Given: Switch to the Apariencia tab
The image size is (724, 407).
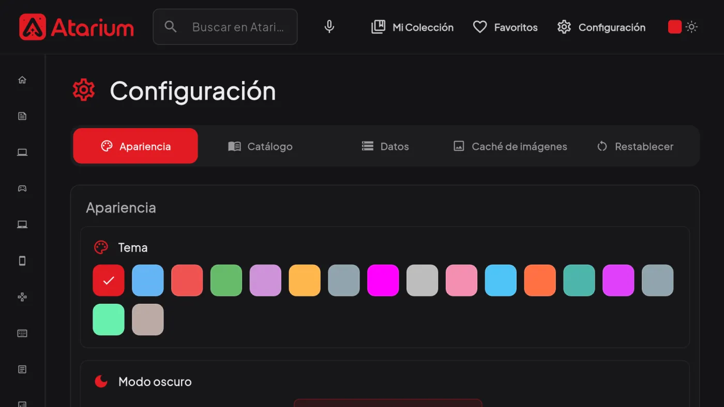Looking at the screenshot, I should coord(135,146).
